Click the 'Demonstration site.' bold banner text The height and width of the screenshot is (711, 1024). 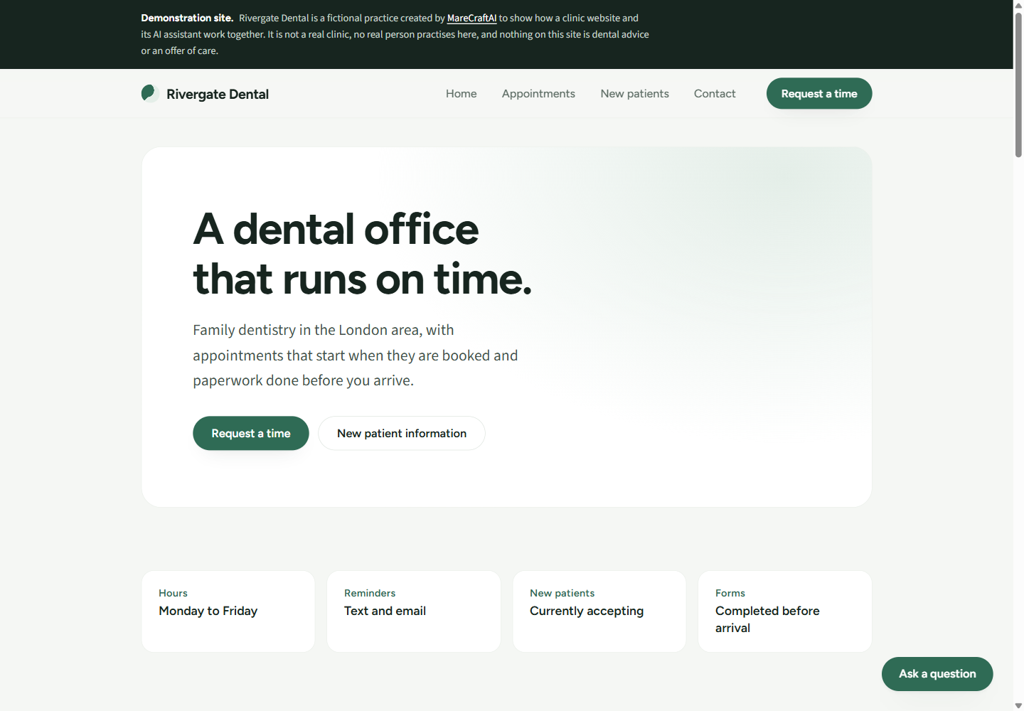[187, 18]
